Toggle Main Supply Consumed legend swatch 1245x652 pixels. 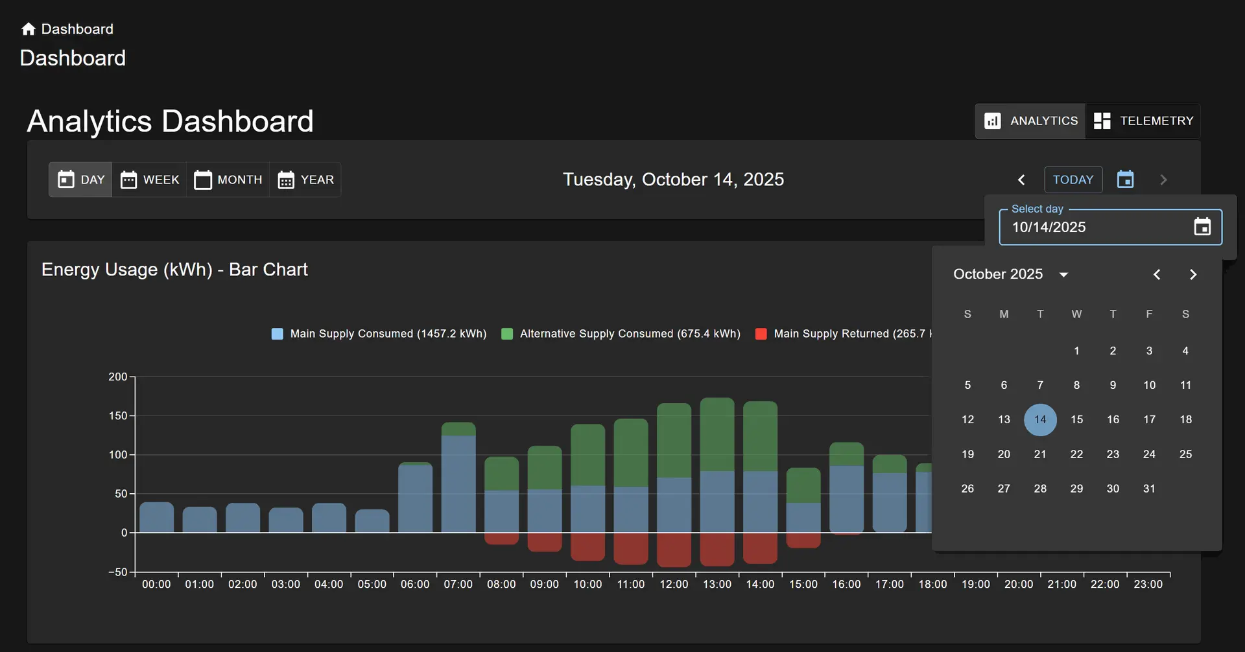tap(277, 334)
